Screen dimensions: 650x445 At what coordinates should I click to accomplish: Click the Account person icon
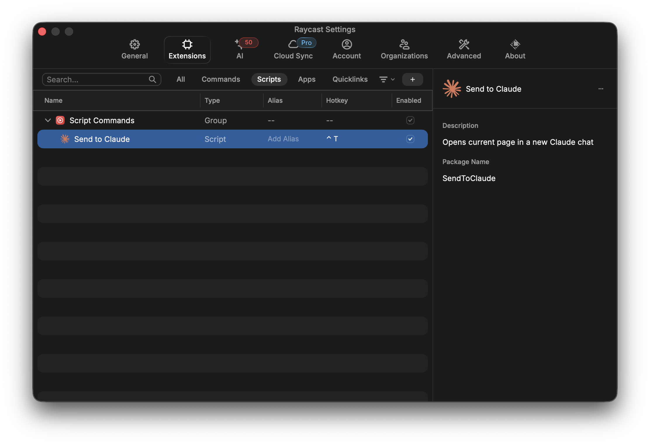click(347, 44)
